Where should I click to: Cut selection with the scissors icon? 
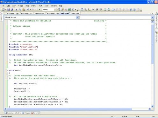pos(16,10)
